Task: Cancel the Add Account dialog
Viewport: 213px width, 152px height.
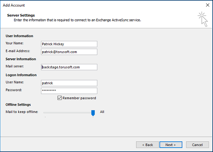Action: click(x=197, y=145)
